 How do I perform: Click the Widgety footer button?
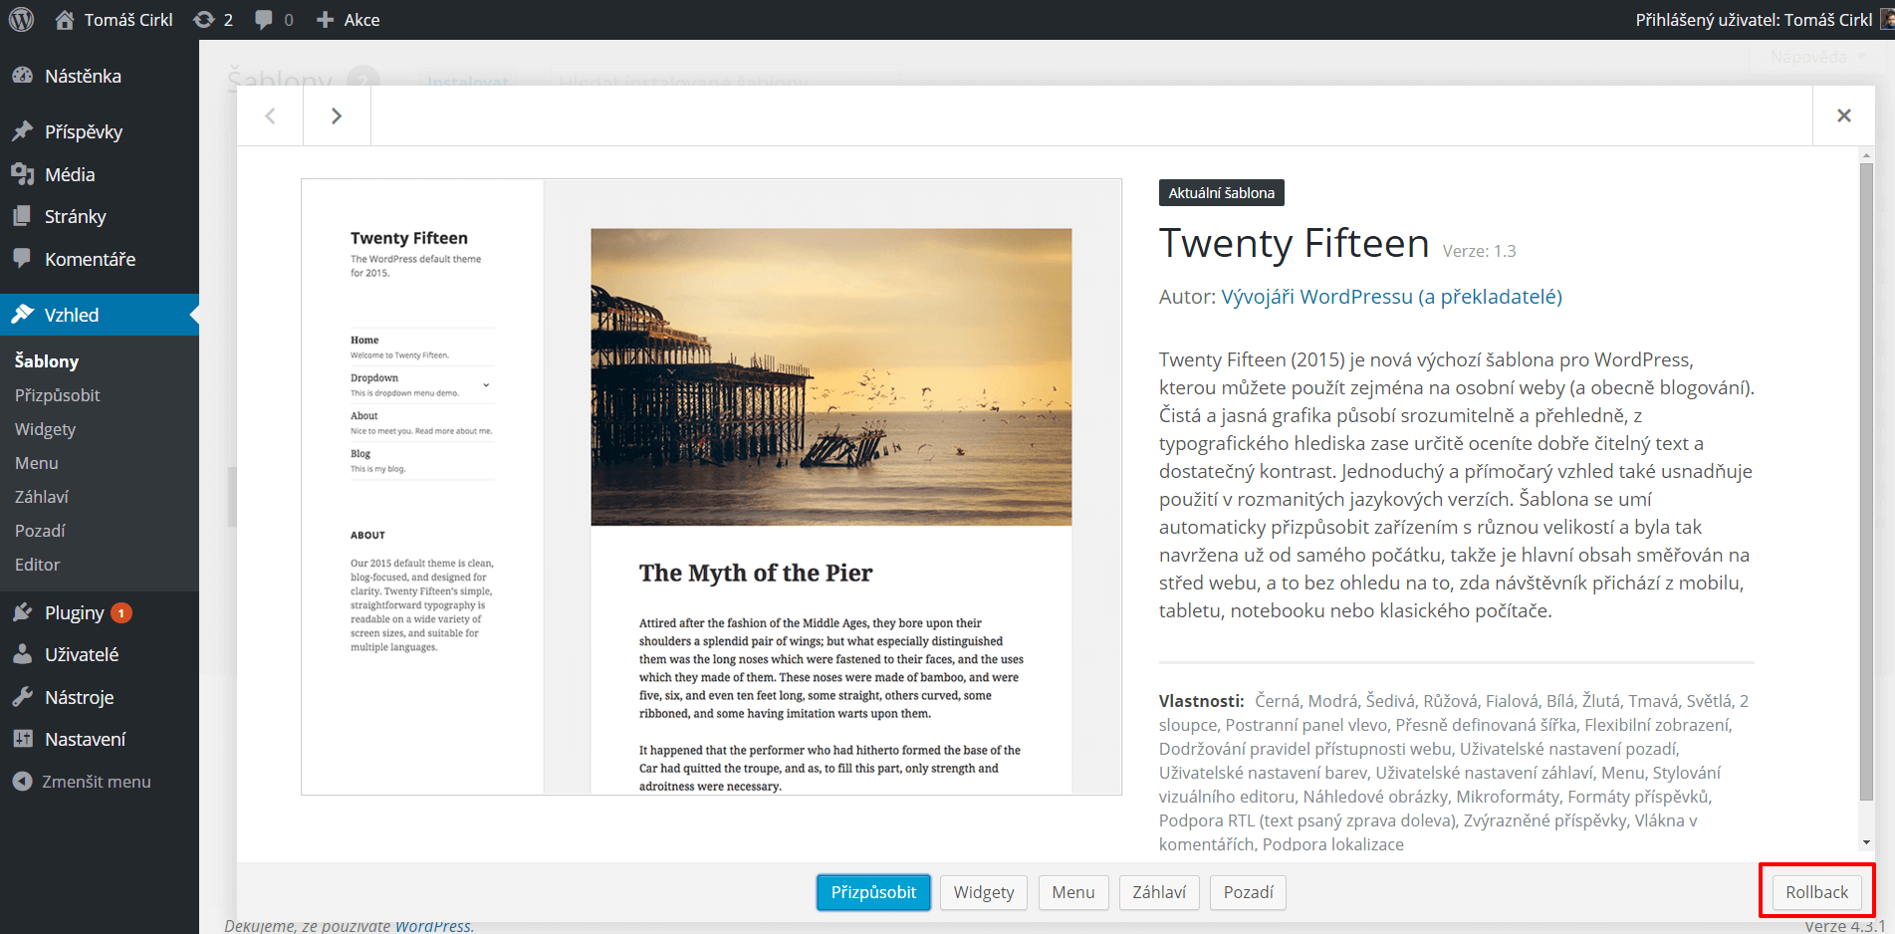(984, 892)
